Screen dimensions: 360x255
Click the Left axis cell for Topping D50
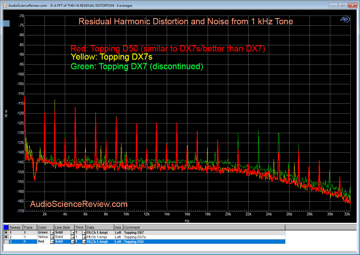point(119,241)
